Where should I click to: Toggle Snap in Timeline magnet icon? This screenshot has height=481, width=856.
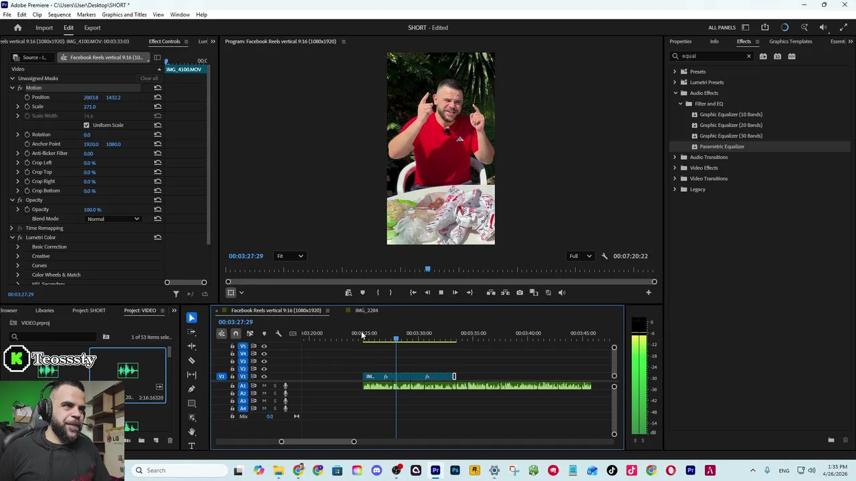(235, 333)
